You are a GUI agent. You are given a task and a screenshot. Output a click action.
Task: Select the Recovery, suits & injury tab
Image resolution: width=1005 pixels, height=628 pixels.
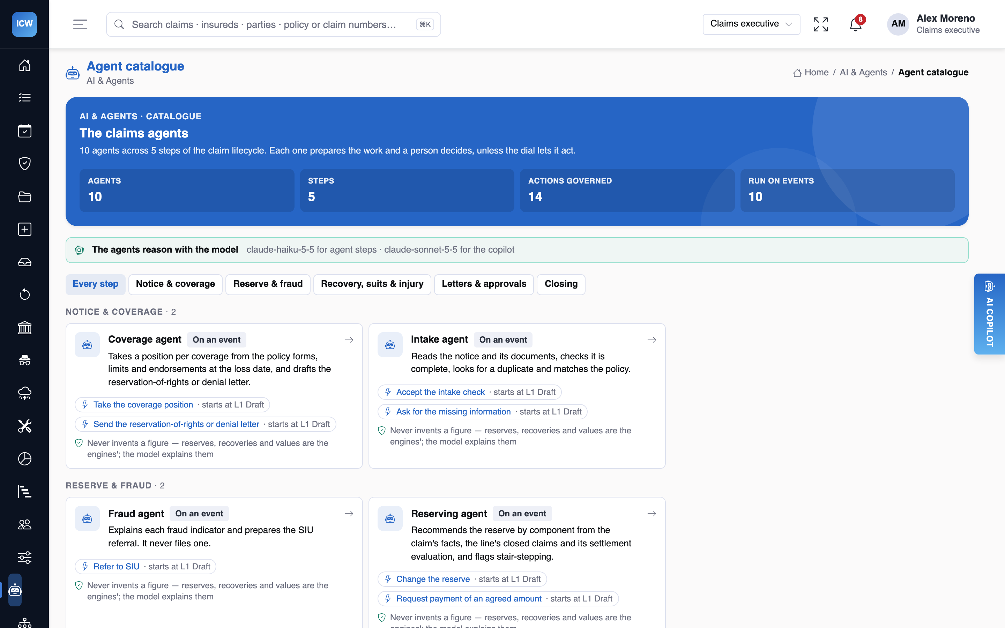pyautogui.click(x=372, y=284)
